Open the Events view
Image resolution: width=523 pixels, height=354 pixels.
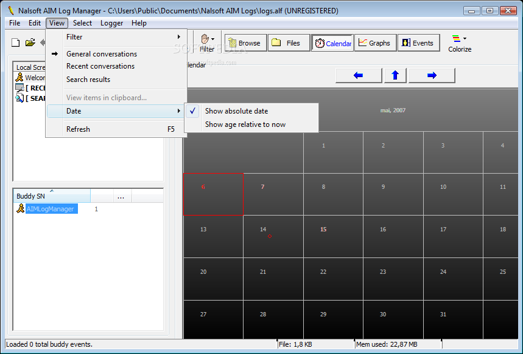tap(419, 43)
